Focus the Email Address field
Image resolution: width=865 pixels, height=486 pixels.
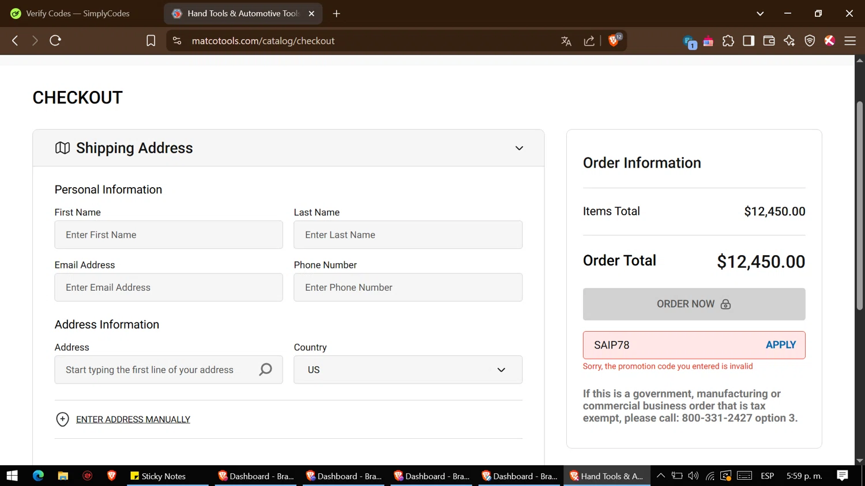[x=168, y=287]
